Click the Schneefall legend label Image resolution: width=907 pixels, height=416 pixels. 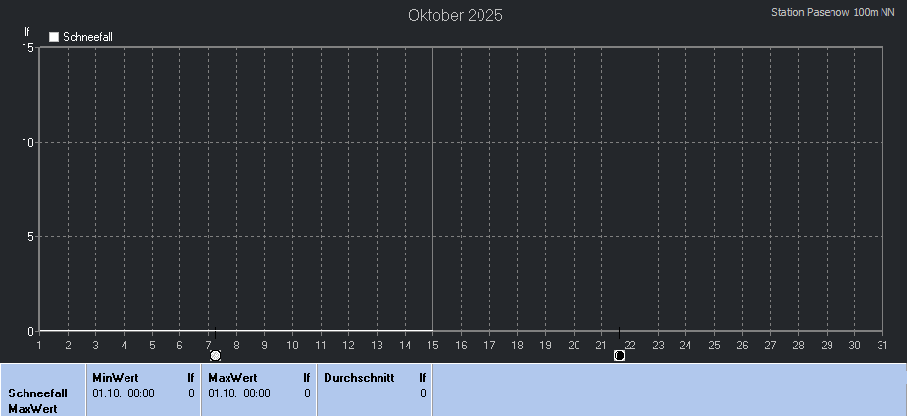87,37
